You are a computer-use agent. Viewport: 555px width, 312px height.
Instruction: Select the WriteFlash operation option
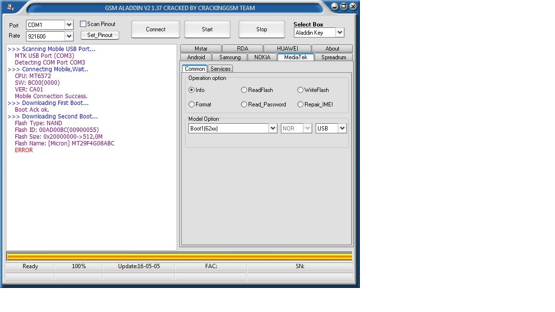point(300,90)
